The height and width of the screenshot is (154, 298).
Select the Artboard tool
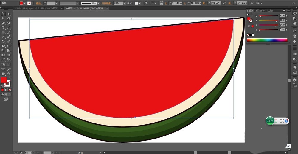3,69
